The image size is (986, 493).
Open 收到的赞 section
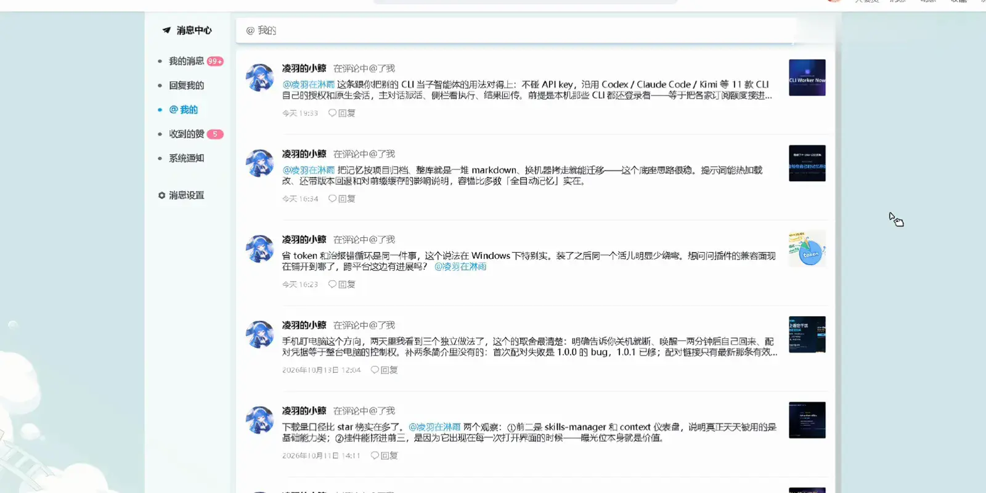pyautogui.click(x=186, y=134)
